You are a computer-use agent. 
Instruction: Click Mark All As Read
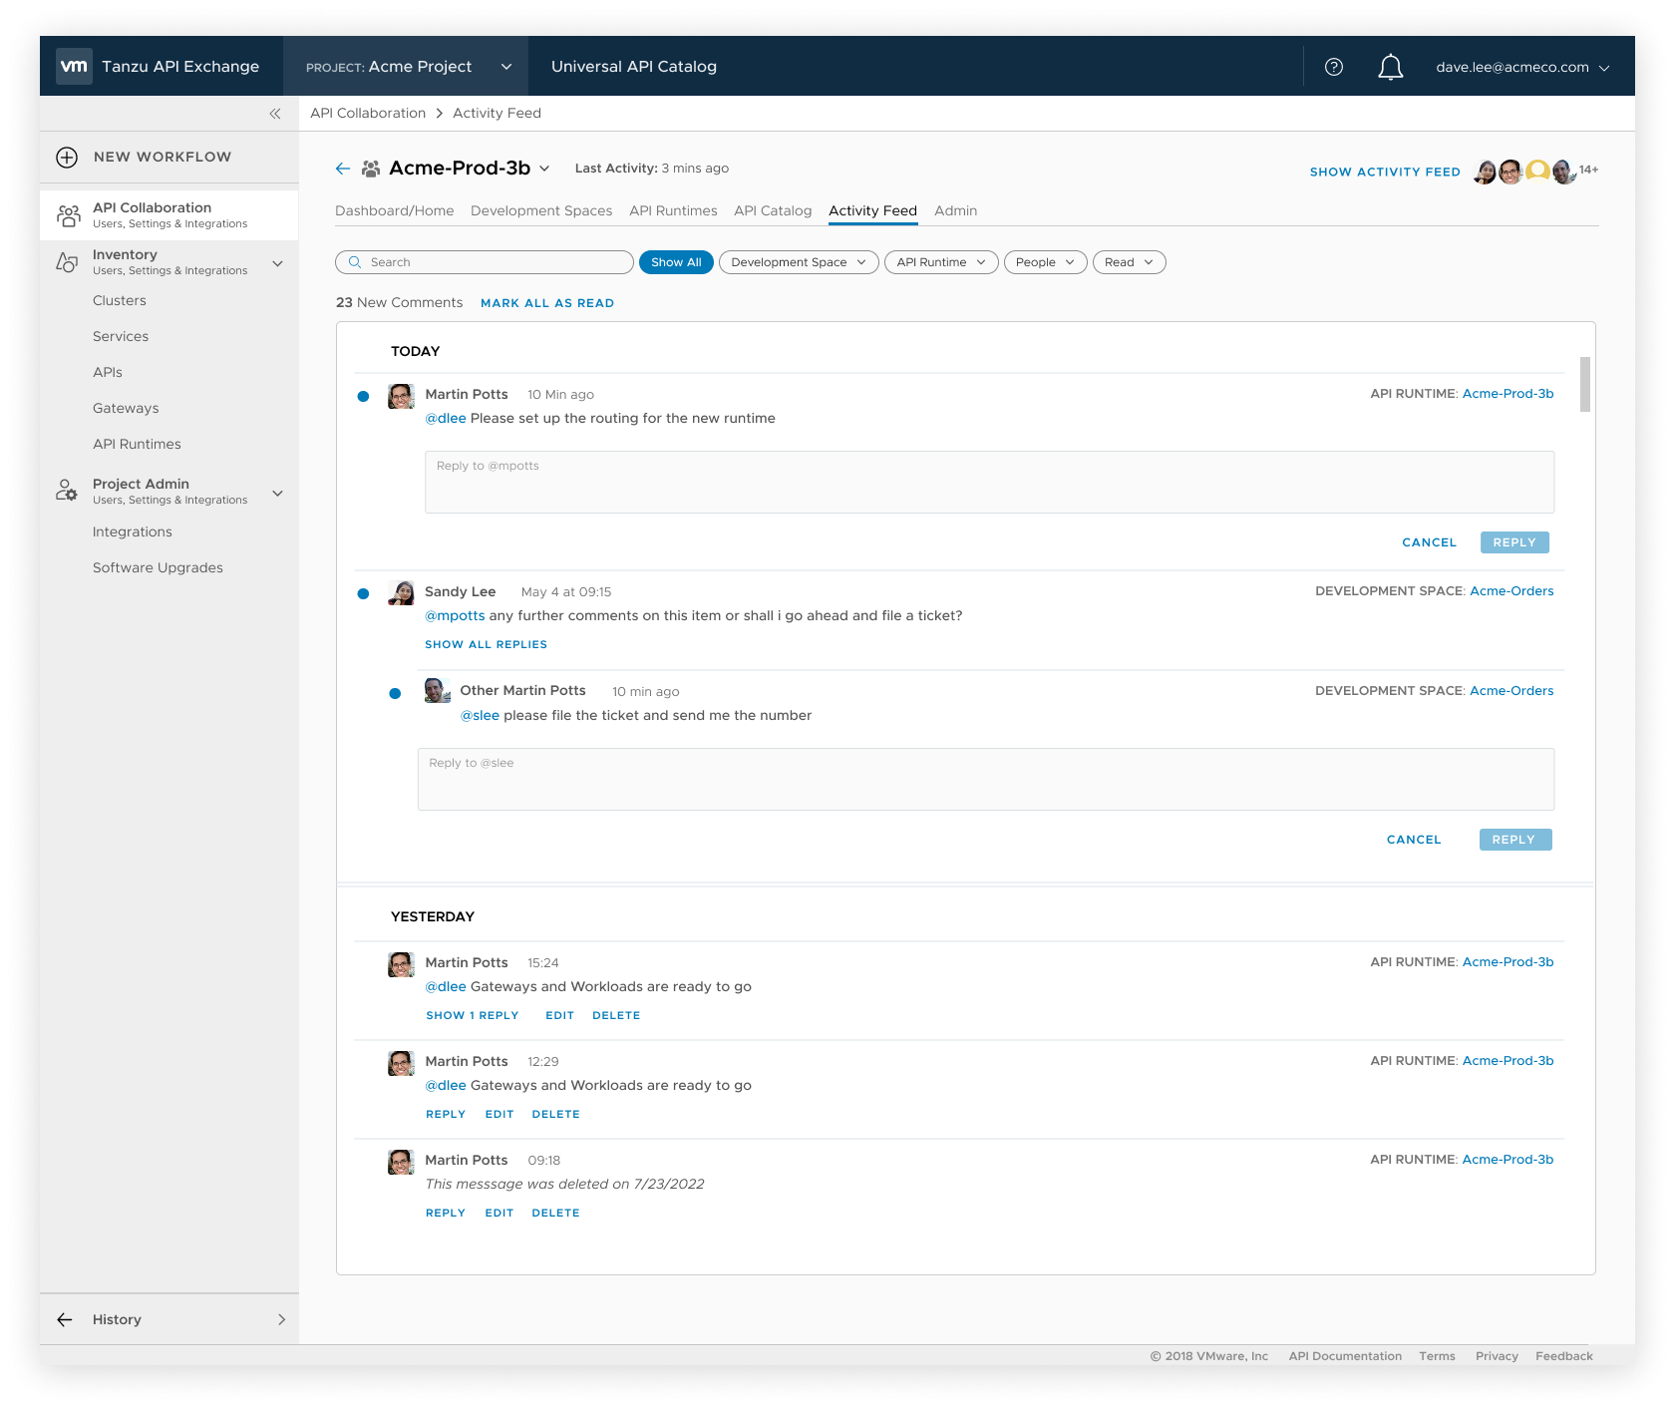[547, 303]
